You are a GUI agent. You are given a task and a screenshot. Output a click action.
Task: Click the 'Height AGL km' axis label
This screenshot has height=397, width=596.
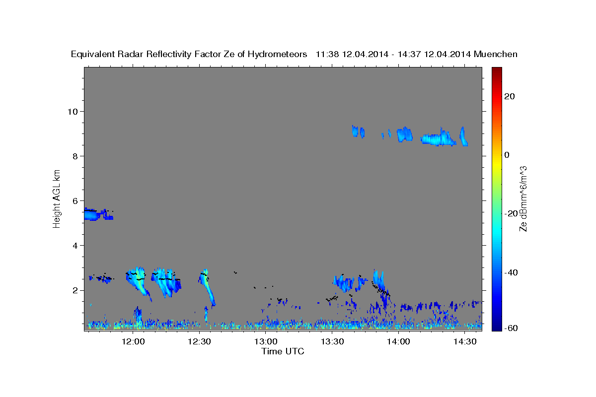pyautogui.click(x=57, y=198)
